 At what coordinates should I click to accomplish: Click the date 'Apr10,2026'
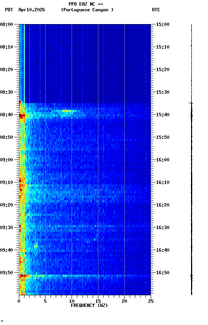[32, 10]
